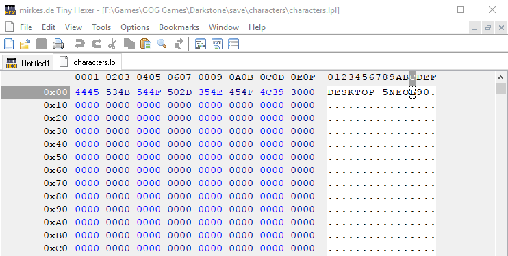Select hex value 4445 in row 0x00
Viewport: 508px width, 256px height.
(87, 92)
